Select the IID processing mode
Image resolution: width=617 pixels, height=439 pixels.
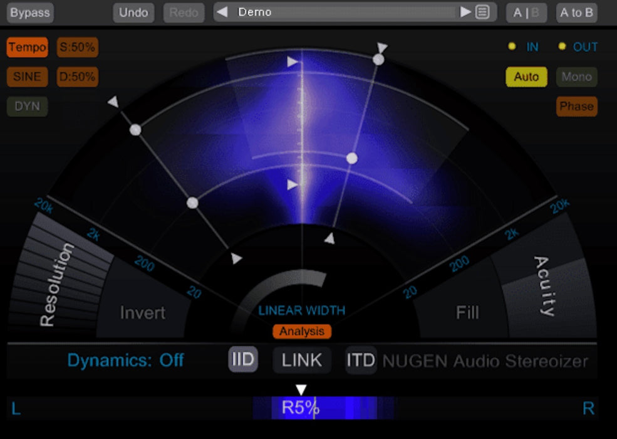(x=242, y=360)
